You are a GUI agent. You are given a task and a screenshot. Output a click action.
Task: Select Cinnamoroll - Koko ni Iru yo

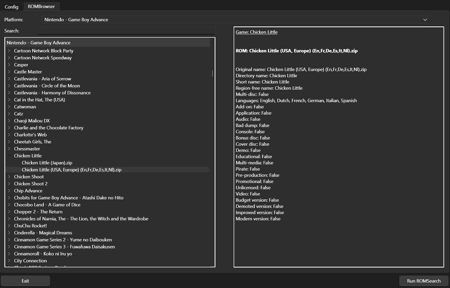(43, 254)
